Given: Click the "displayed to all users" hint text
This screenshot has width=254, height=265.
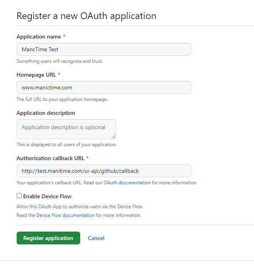Looking at the screenshot, I should point(66,145).
